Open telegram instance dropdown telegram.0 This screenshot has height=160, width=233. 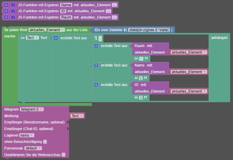point(32,109)
